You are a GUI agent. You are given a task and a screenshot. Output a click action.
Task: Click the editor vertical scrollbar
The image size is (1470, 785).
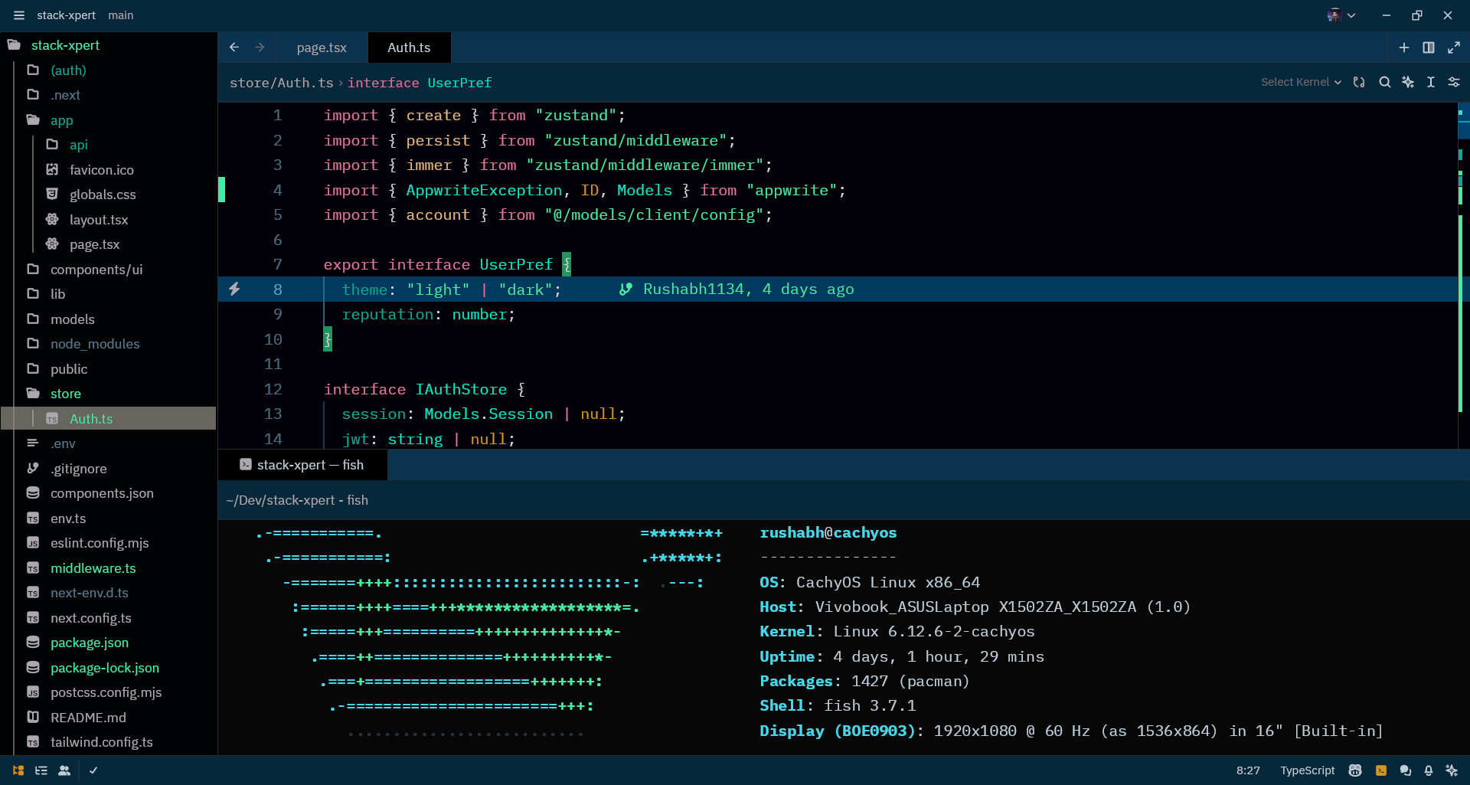tap(1463, 276)
